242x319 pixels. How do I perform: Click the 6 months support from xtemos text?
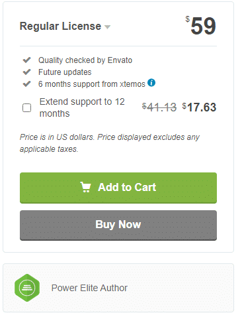pyautogui.click(x=92, y=84)
